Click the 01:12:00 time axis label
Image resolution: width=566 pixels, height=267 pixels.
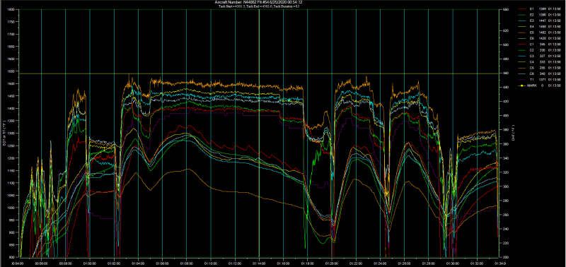pos(235,263)
